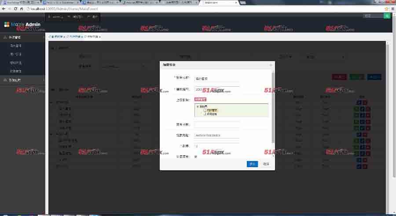
Task: Click the browser reload icon
Action: pos(15,9)
